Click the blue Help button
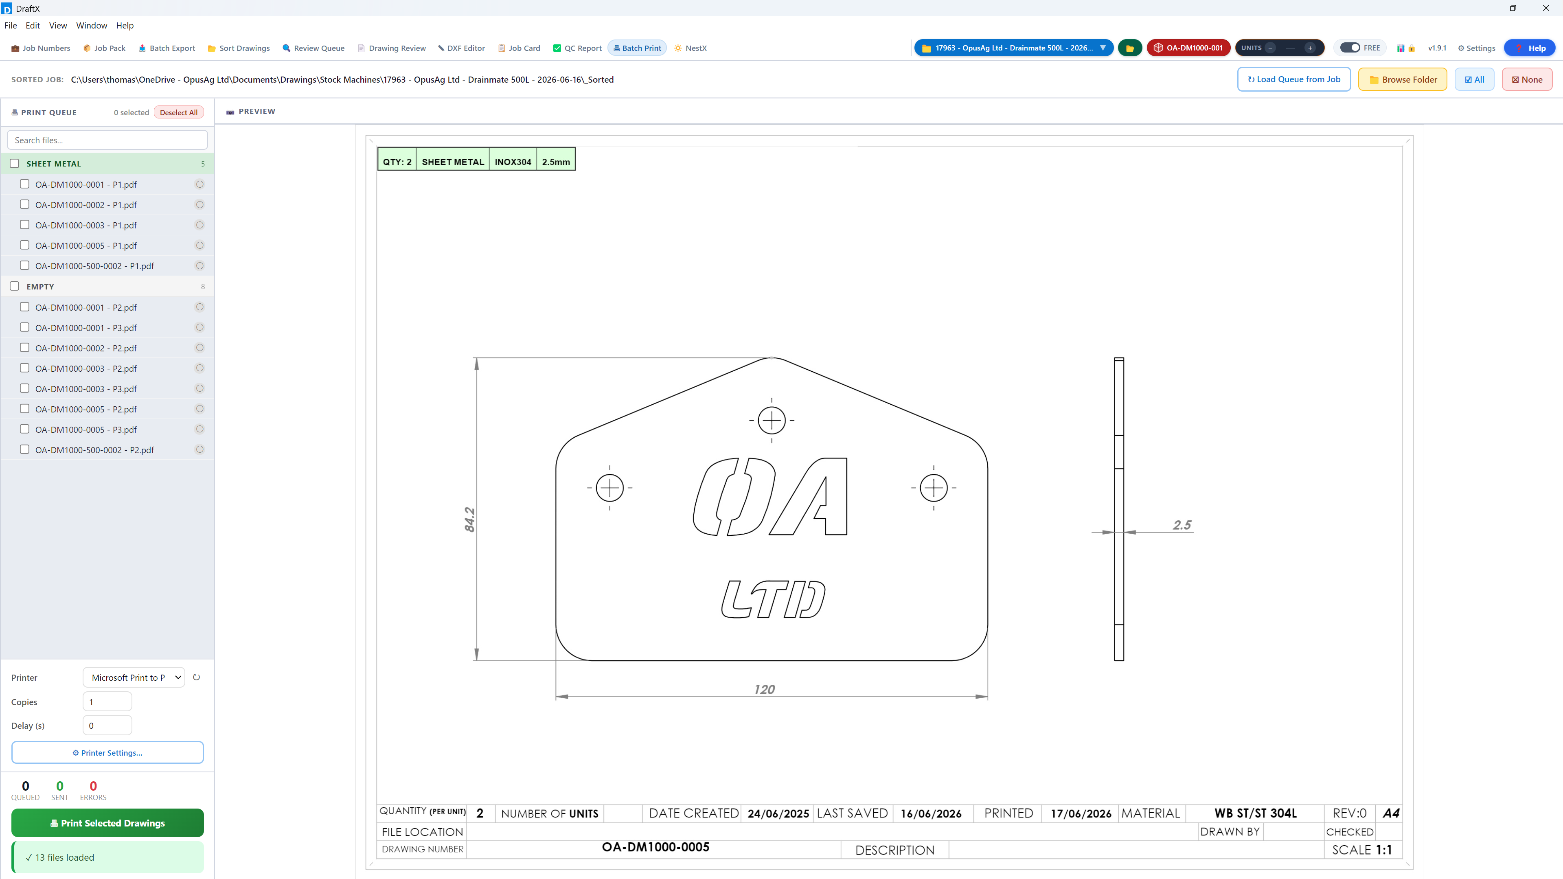Screen dimensions: 1563x879 1530,48
